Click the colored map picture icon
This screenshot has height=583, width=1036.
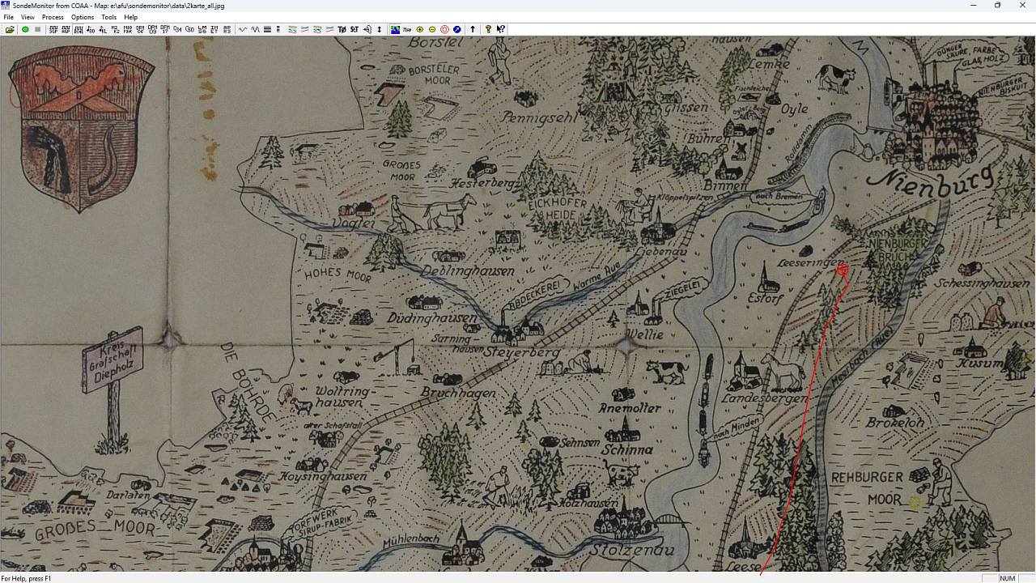tap(395, 29)
